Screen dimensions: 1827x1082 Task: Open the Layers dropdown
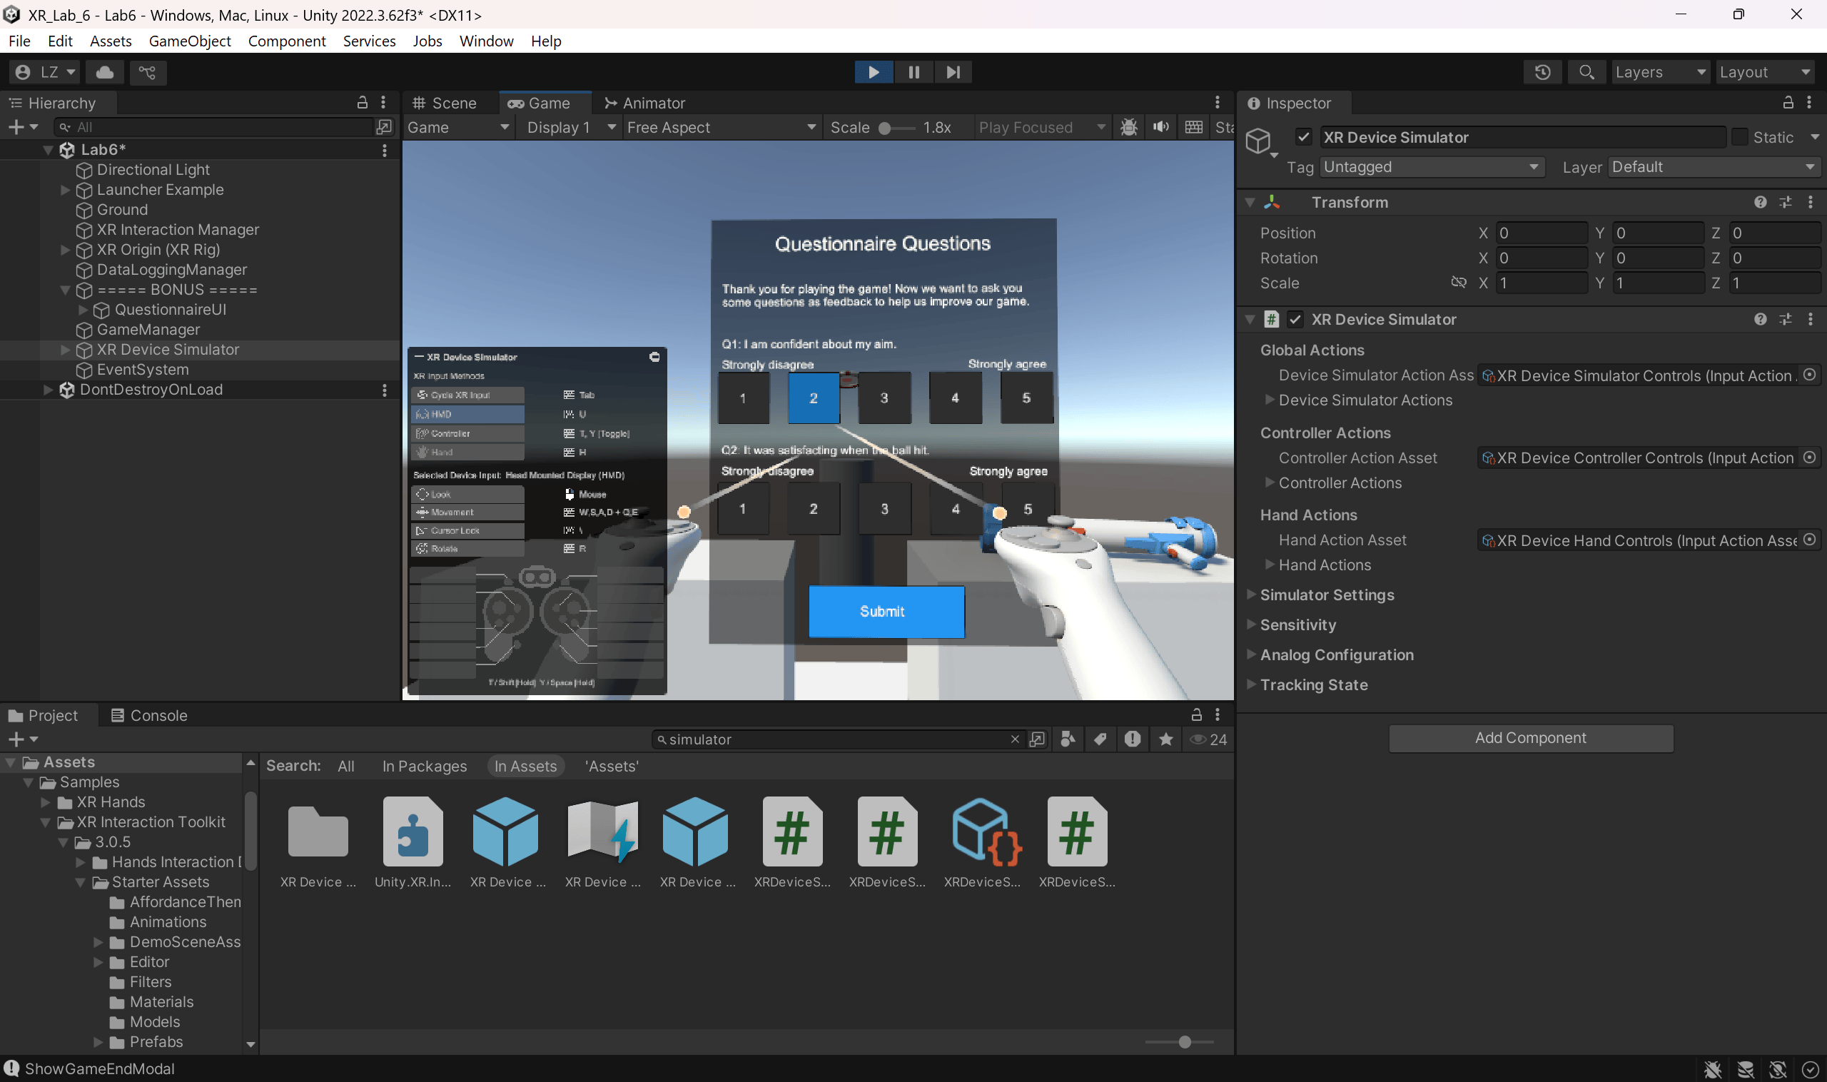click(1660, 72)
